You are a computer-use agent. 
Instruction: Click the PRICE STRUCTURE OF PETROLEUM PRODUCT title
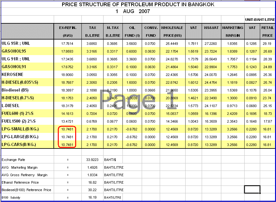[x=138, y=5]
